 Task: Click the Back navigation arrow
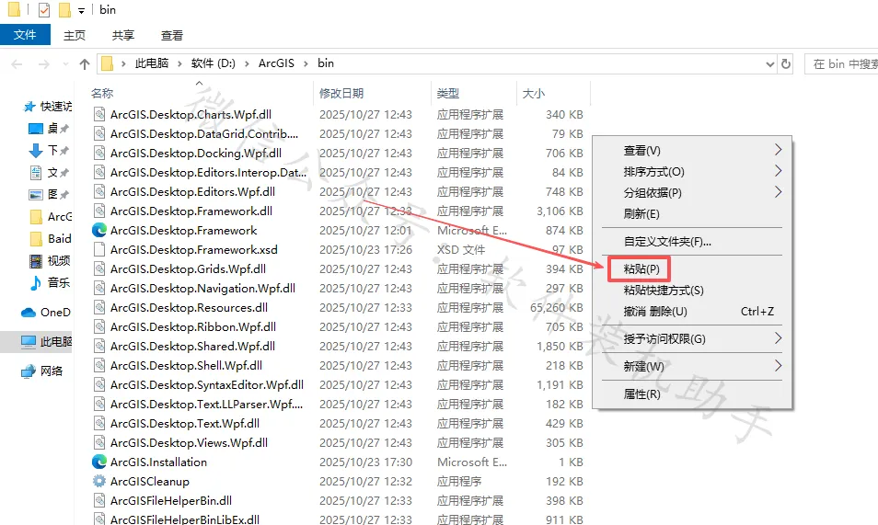pos(17,64)
